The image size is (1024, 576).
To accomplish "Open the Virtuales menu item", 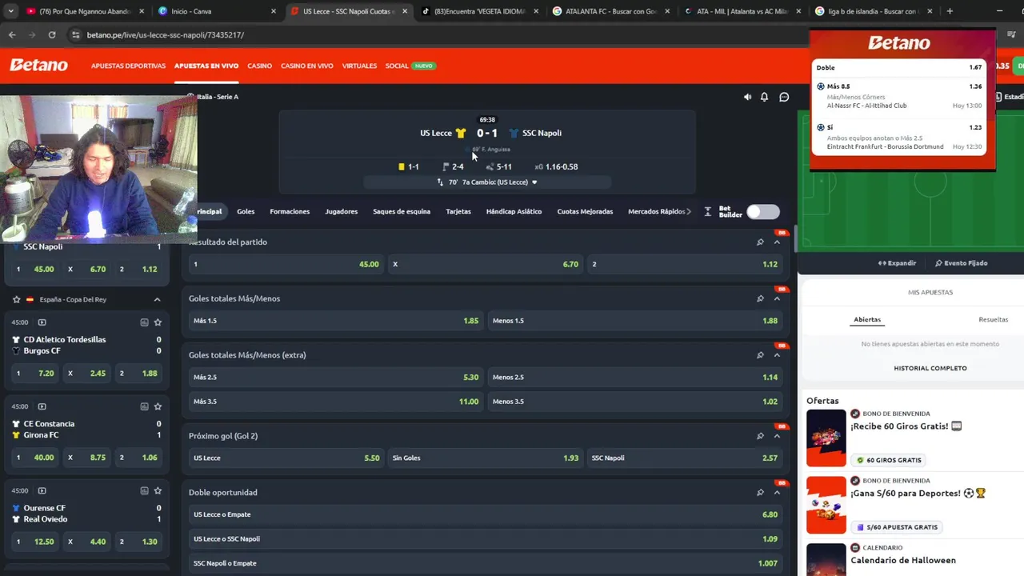I will [x=359, y=66].
